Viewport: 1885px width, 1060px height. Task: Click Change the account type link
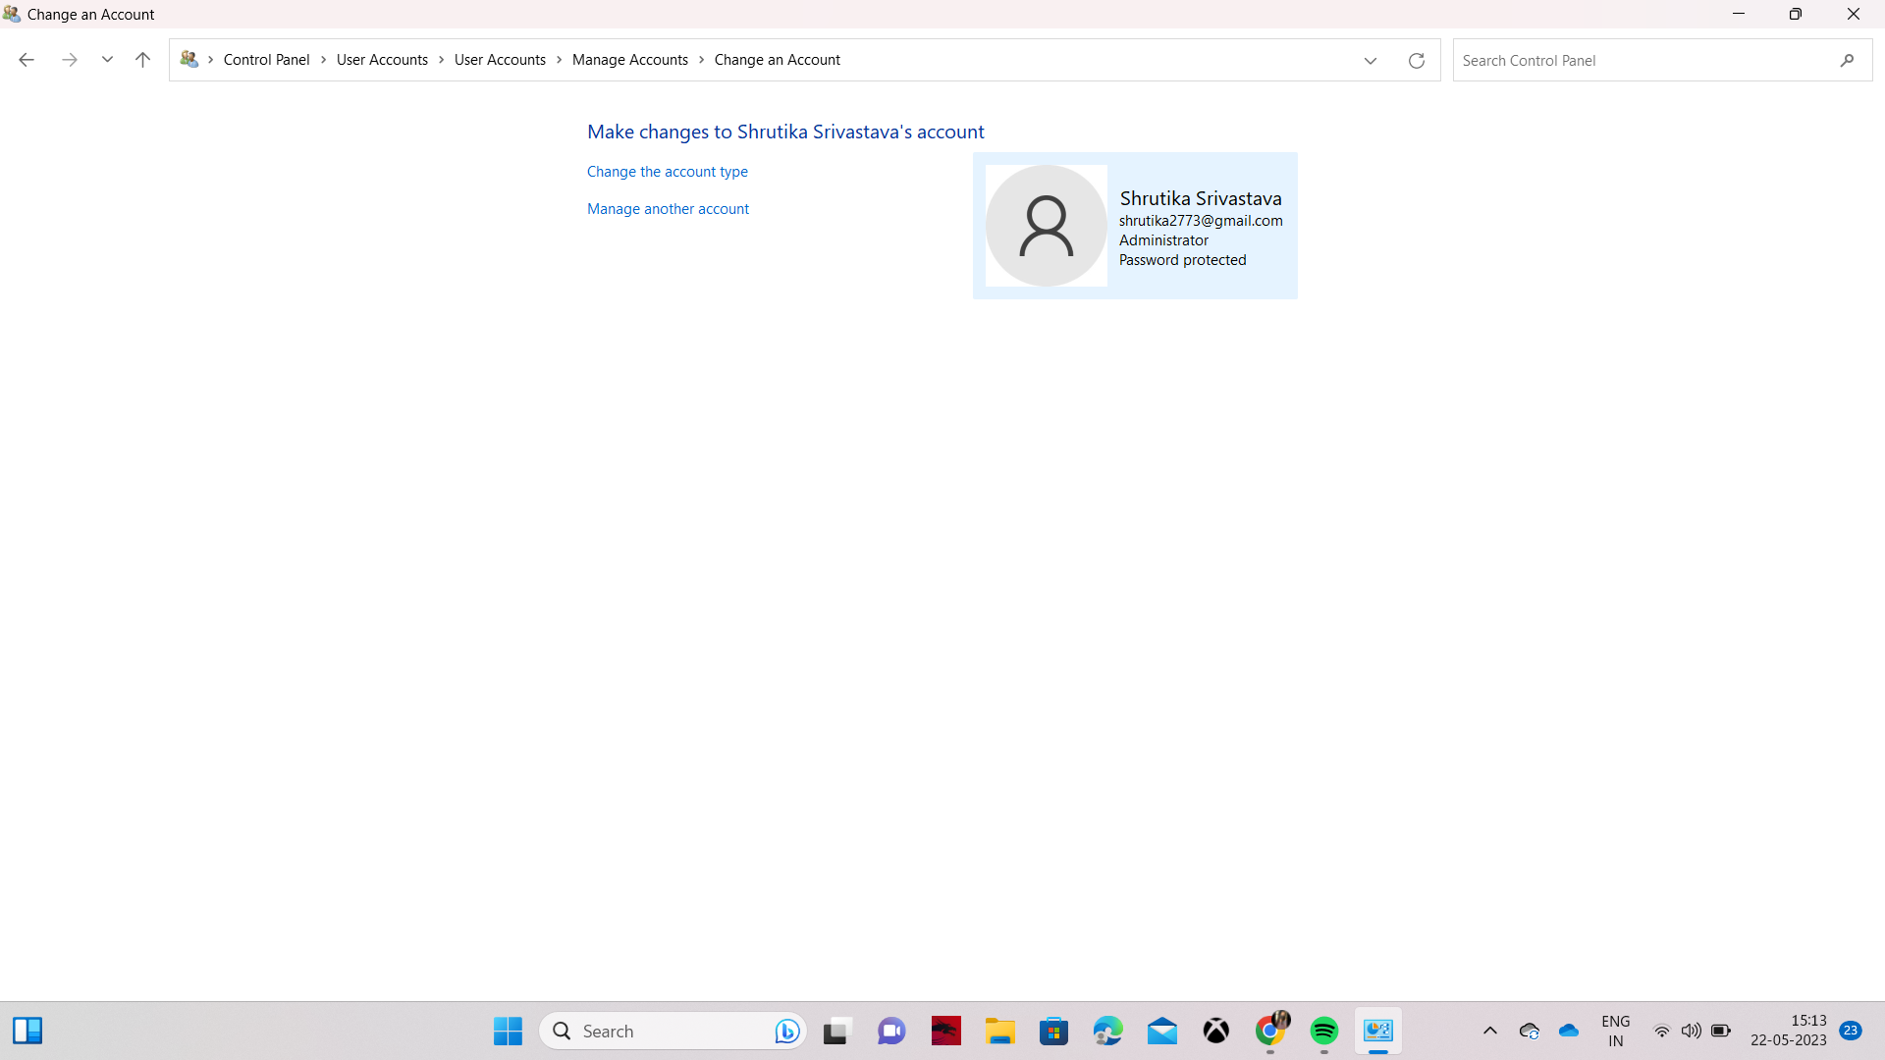coord(667,172)
